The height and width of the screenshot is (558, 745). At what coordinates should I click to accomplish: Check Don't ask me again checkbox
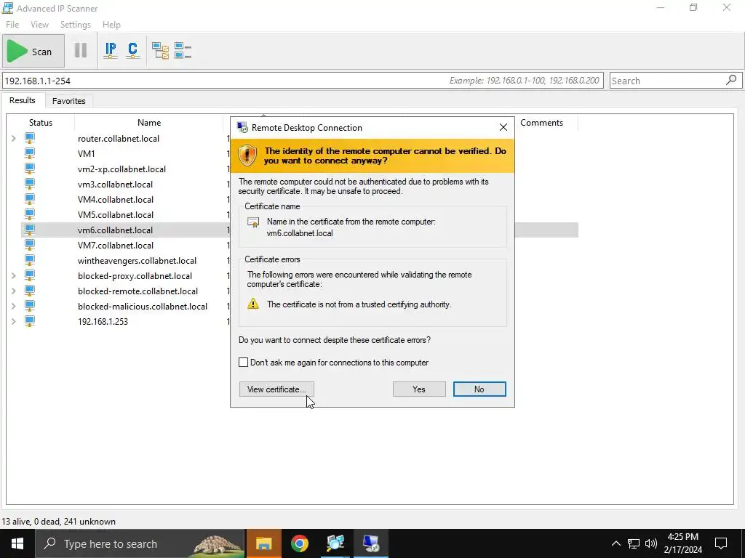243,363
